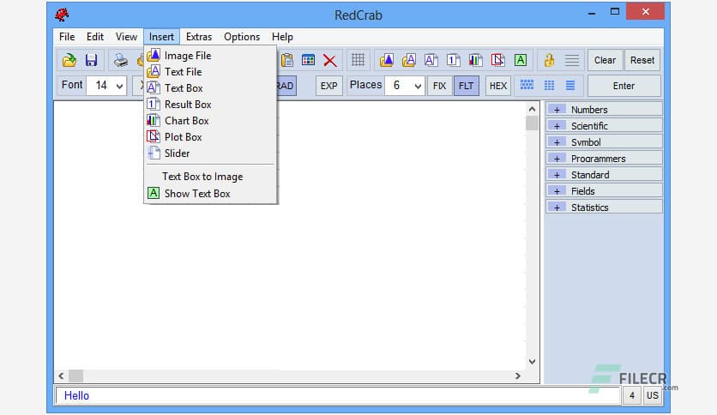The height and width of the screenshot is (415, 717).
Task: Choose Text File from Insert menu
Action: (x=210, y=72)
